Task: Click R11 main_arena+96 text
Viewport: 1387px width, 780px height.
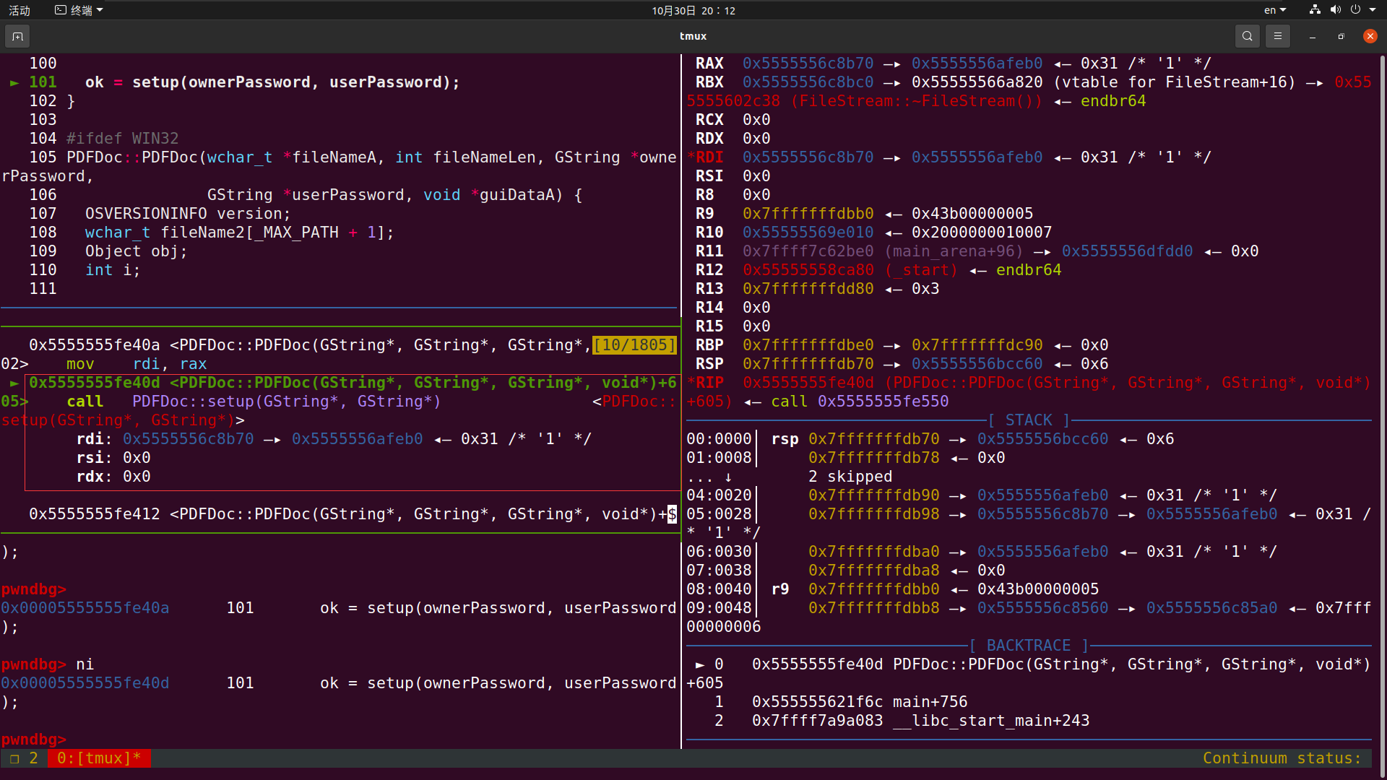Action: [x=954, y=251]
